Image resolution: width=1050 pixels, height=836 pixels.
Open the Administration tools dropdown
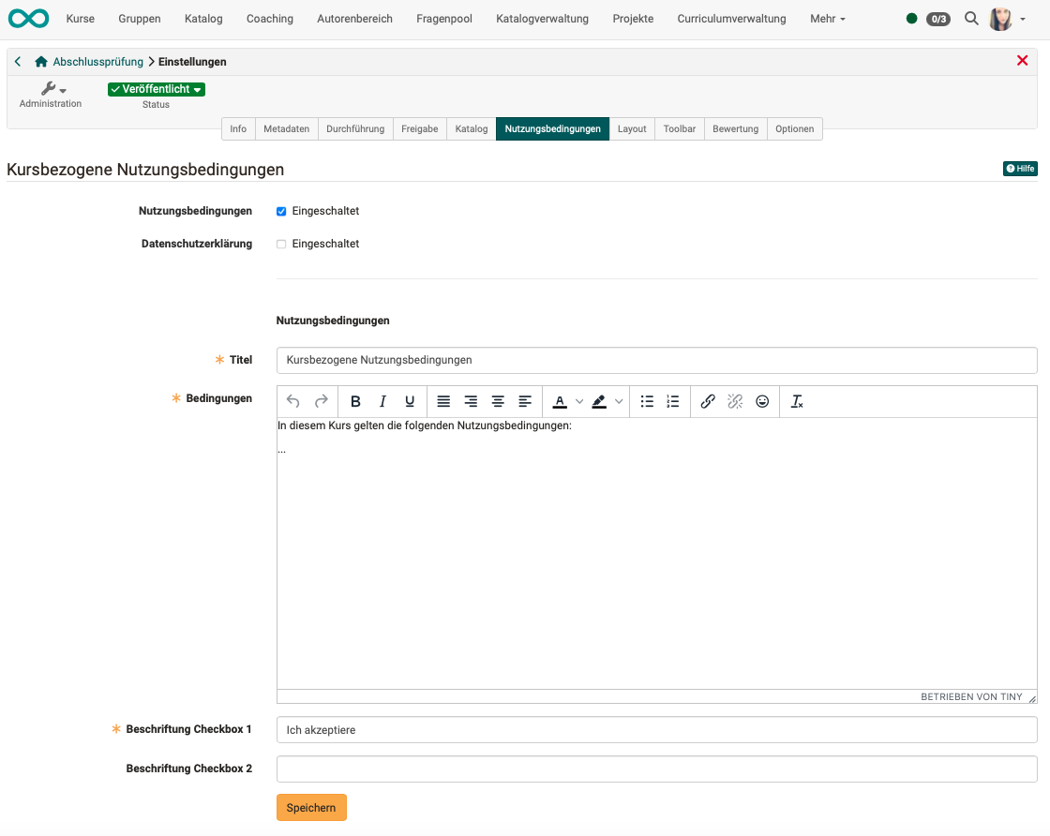[x=51, y=90]
